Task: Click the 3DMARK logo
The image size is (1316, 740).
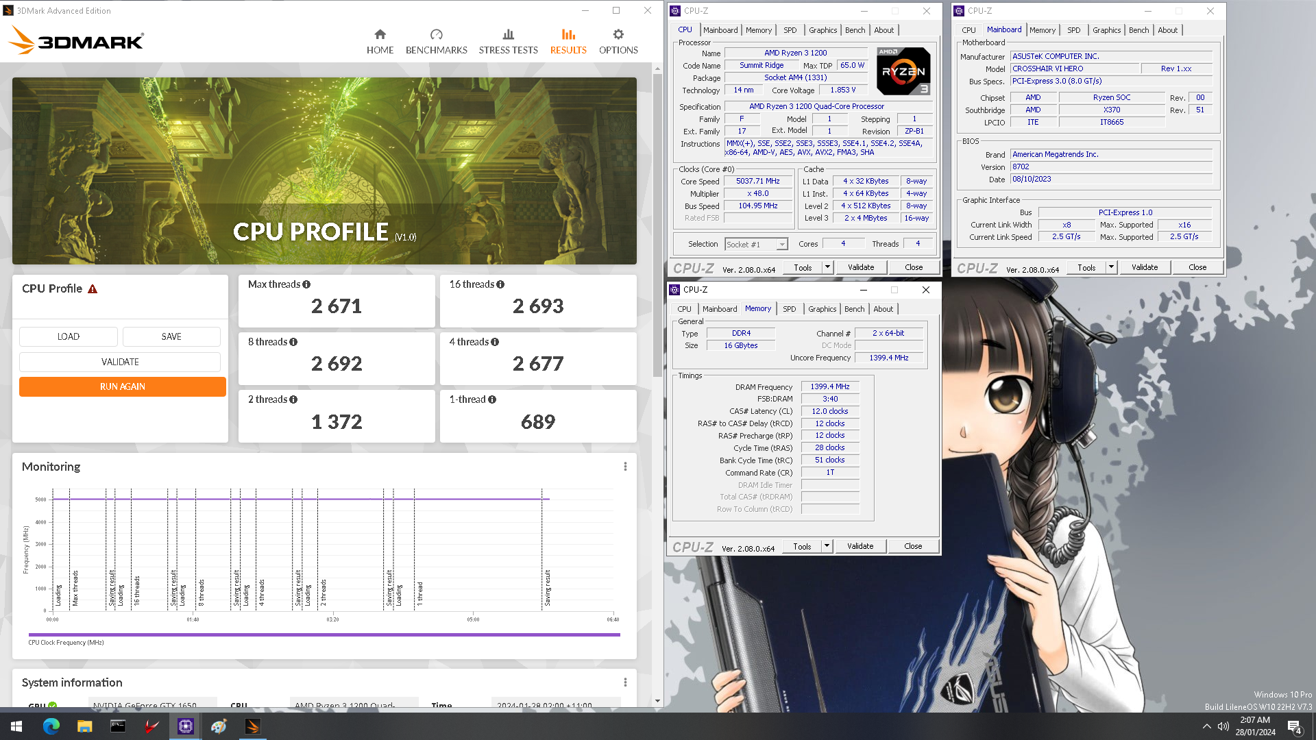Action: [x=76, y=41]
